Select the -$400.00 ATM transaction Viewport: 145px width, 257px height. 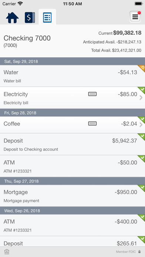(x=72, y=225)
